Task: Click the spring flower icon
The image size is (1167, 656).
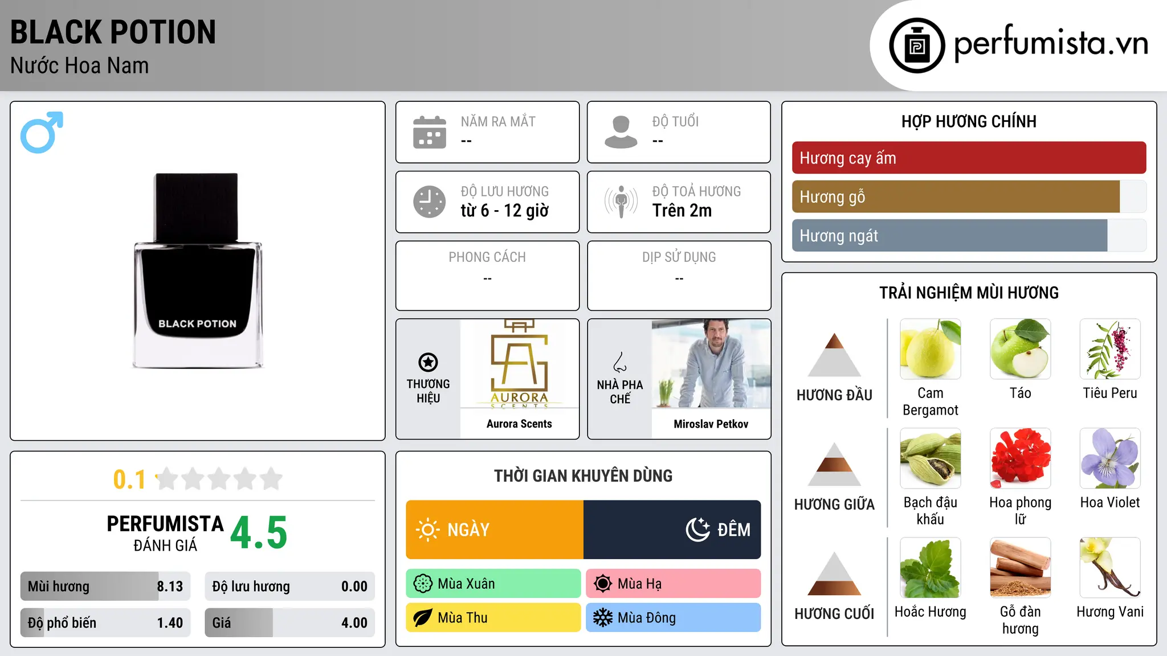Action: [423, 584]
